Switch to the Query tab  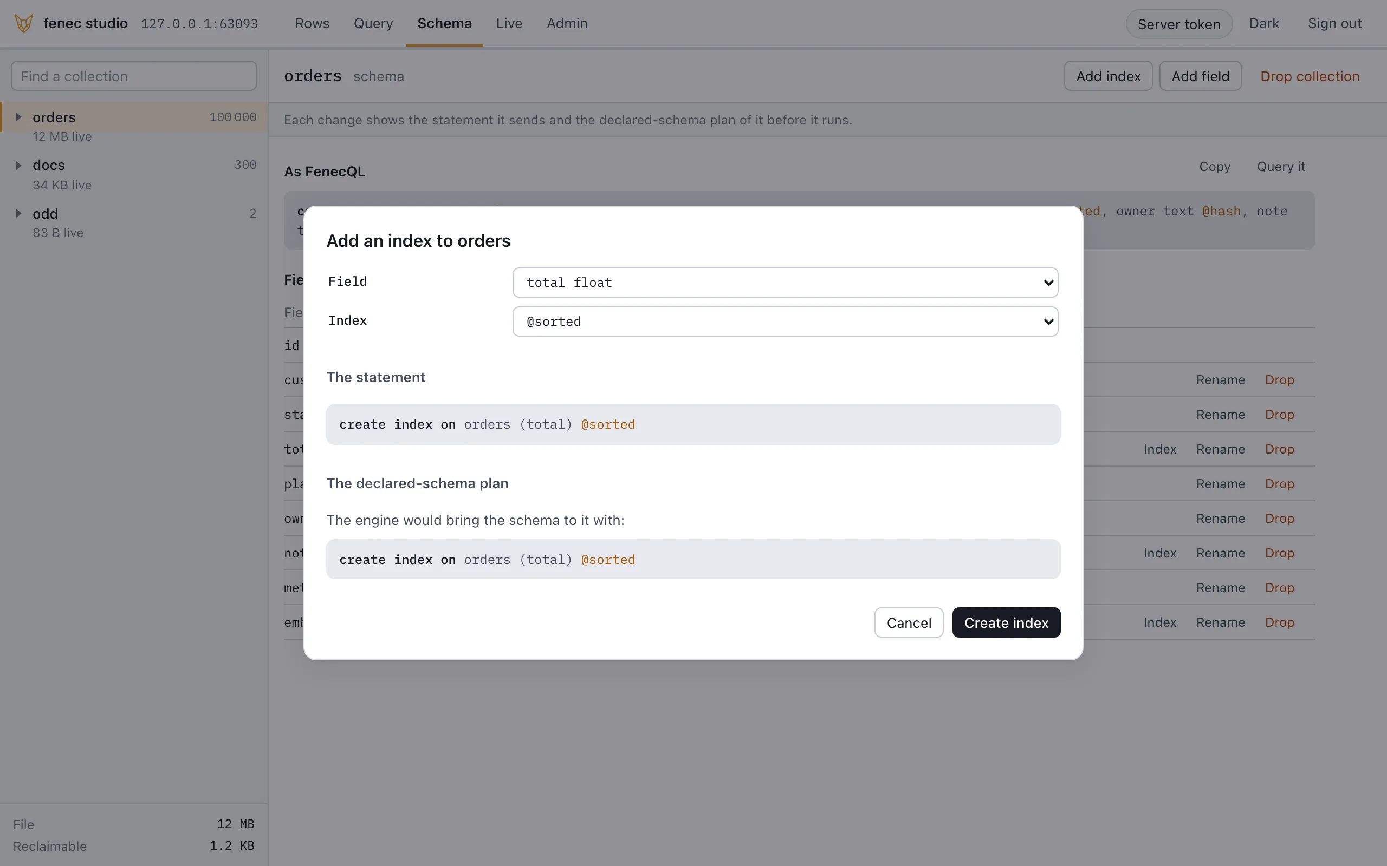[x=373, y=23]
